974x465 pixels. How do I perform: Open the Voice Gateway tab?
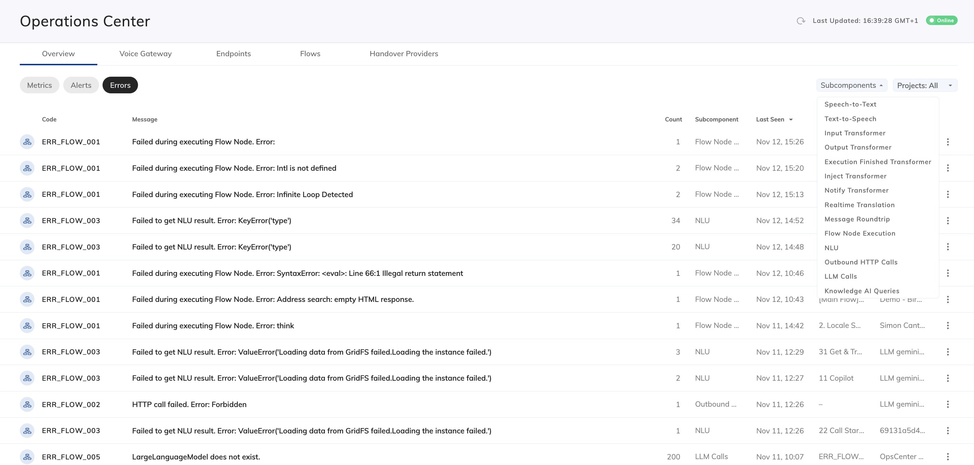[x=145, y=53]
